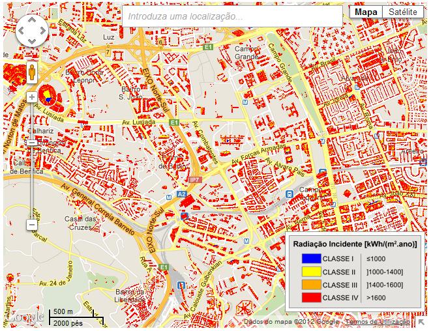Viewport: 431px width, 331px height.
Task: Click the train station icon beside Campo Pequeno
Action: (x=290, y=194)
